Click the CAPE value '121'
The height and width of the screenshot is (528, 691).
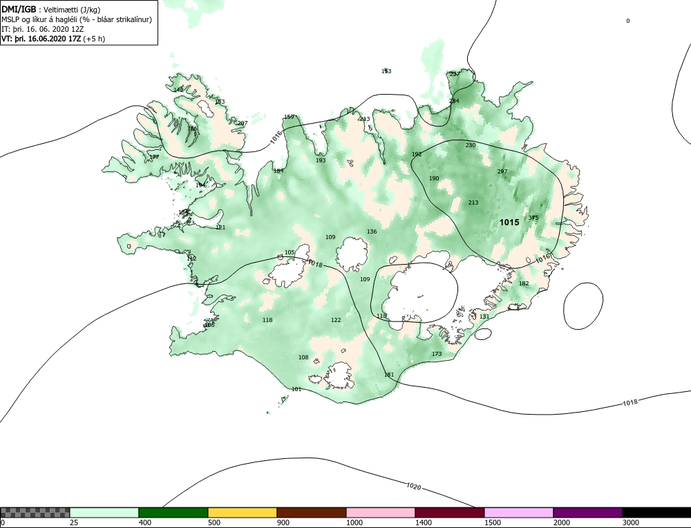(220, 227)
